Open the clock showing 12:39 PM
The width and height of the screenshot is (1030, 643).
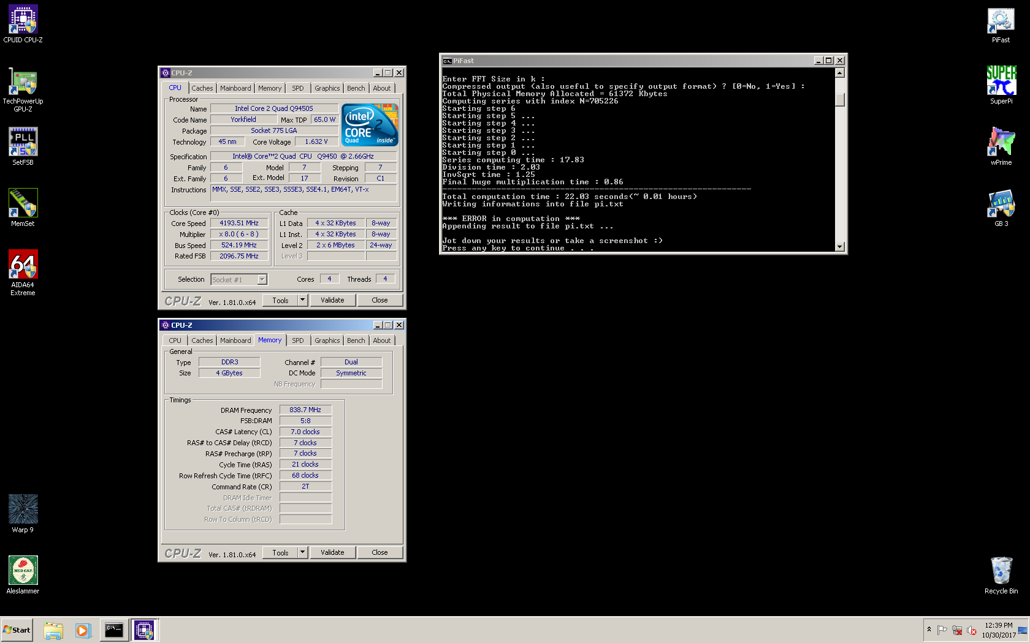[x=999, y=630]
